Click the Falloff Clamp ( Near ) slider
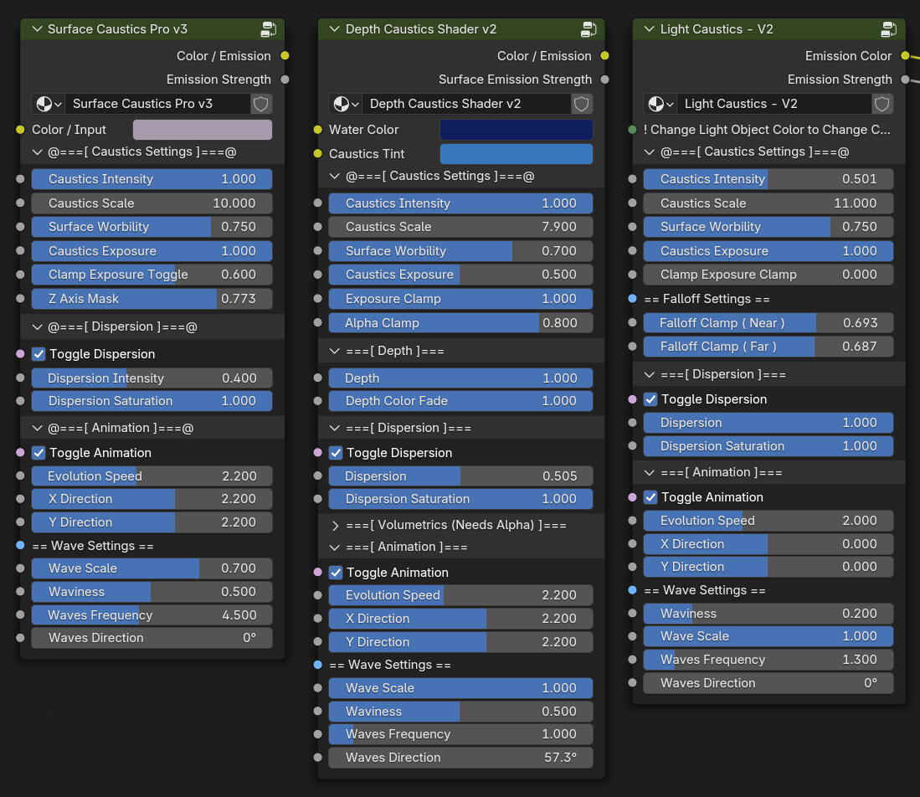Image resolution: width=920 pixels, height=797 pixels. 768,323
